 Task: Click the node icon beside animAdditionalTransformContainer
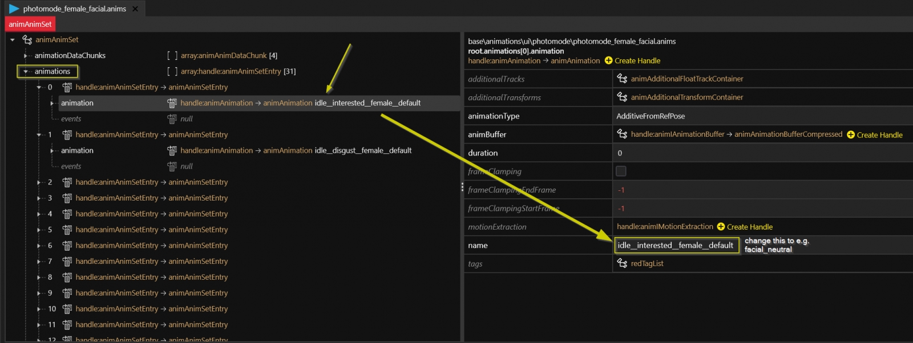pos(622,97)
